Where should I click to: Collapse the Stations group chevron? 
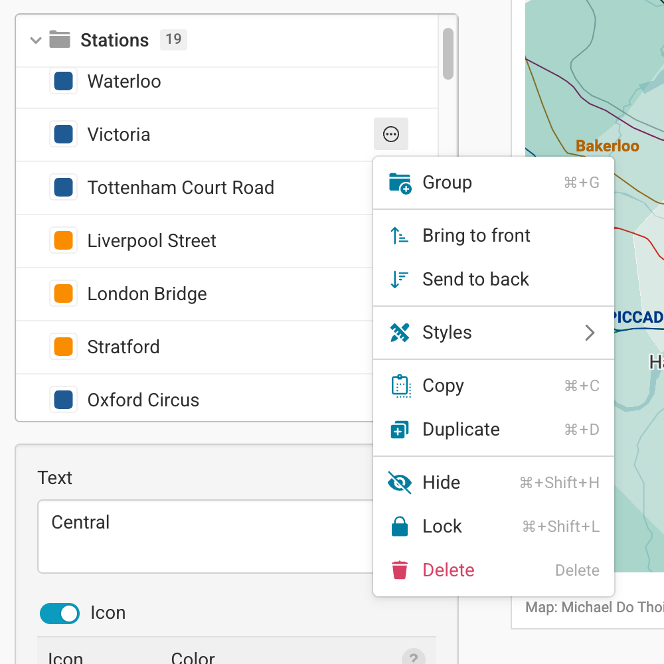35,41
